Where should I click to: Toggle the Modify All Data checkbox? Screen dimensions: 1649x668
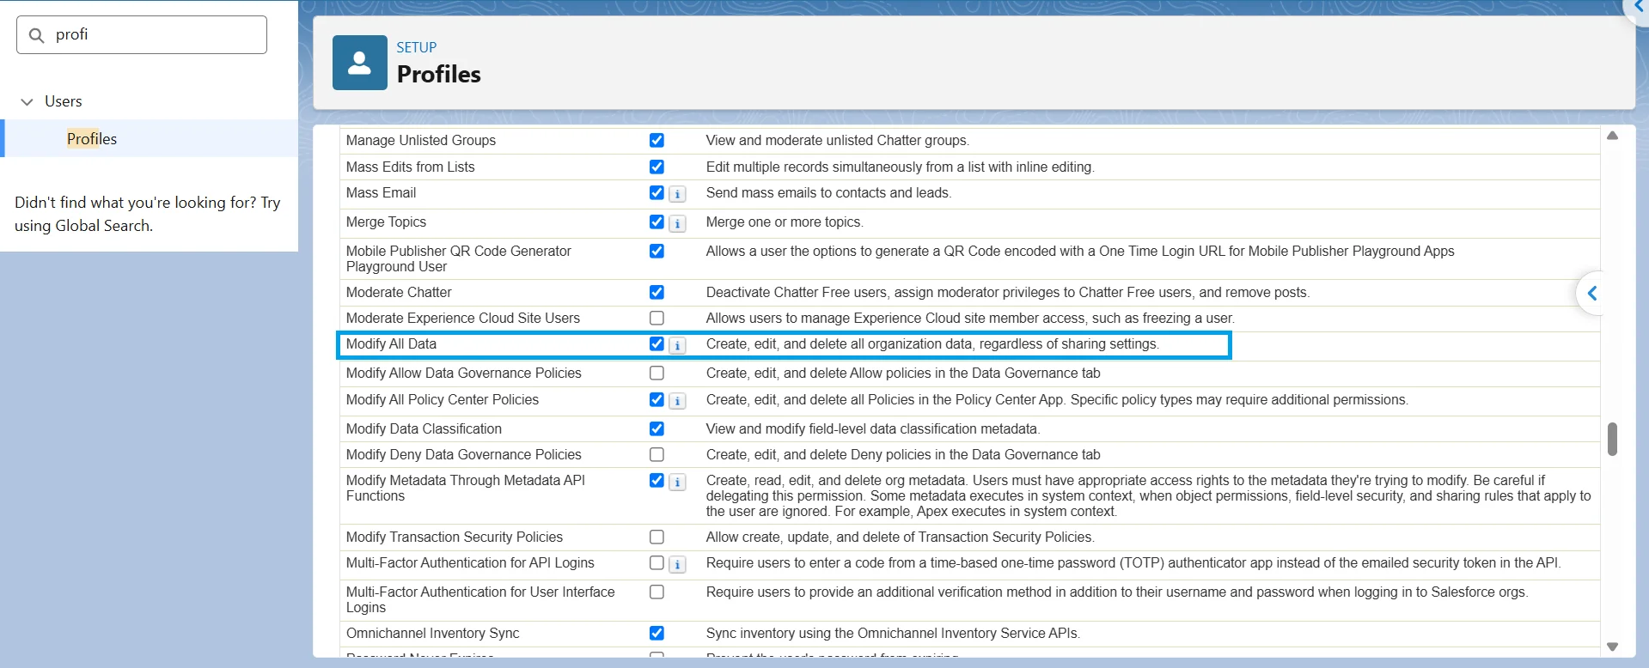pos(657,343)
